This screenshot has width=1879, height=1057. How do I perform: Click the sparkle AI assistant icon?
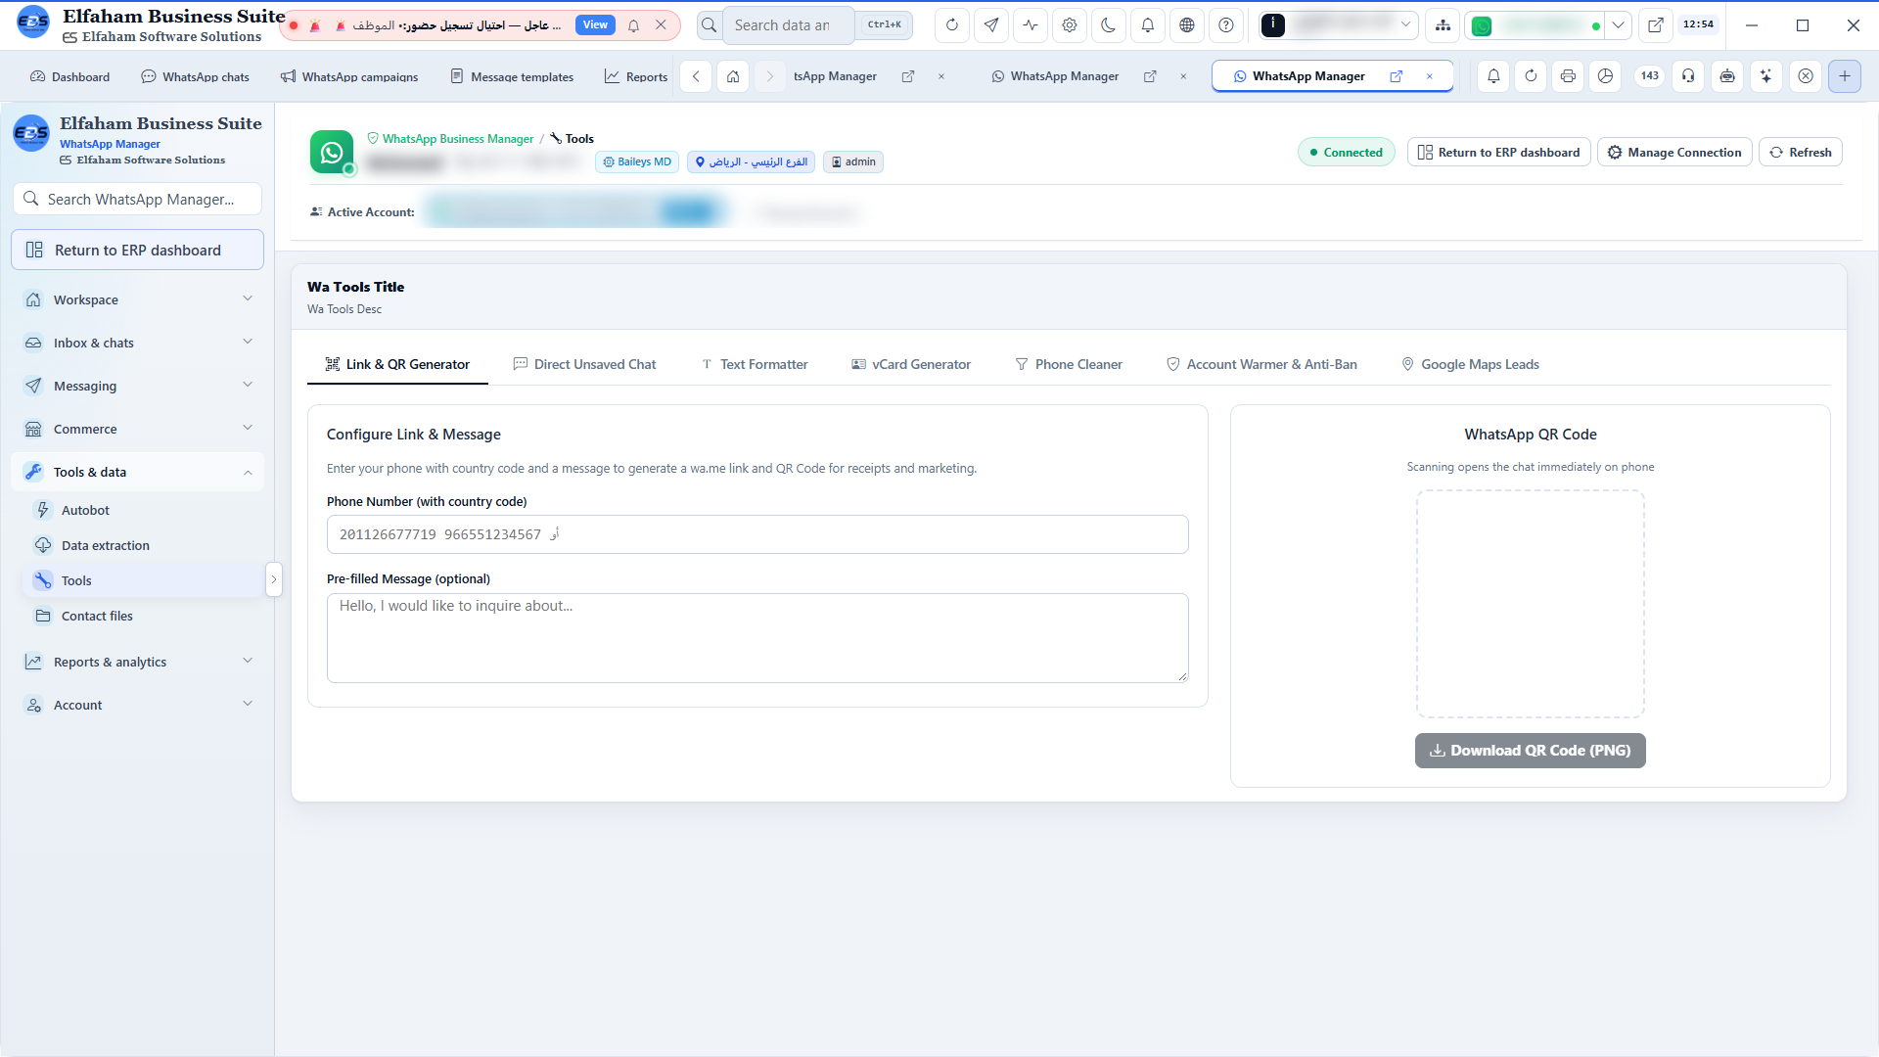(1766, 76)
